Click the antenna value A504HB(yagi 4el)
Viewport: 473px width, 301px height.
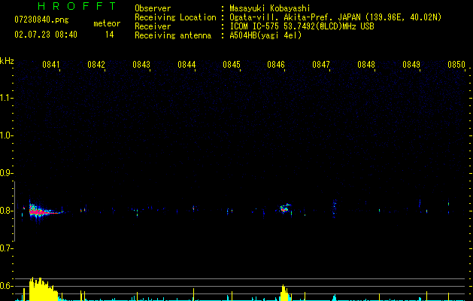pos(265,35)
